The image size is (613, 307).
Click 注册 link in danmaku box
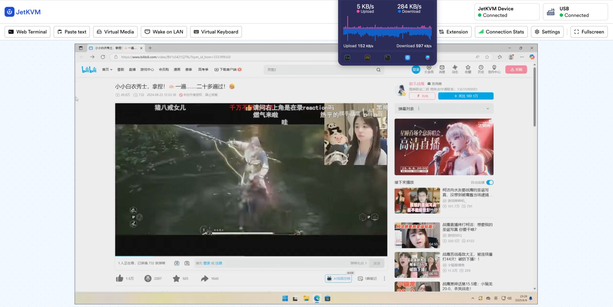(219, 263)
